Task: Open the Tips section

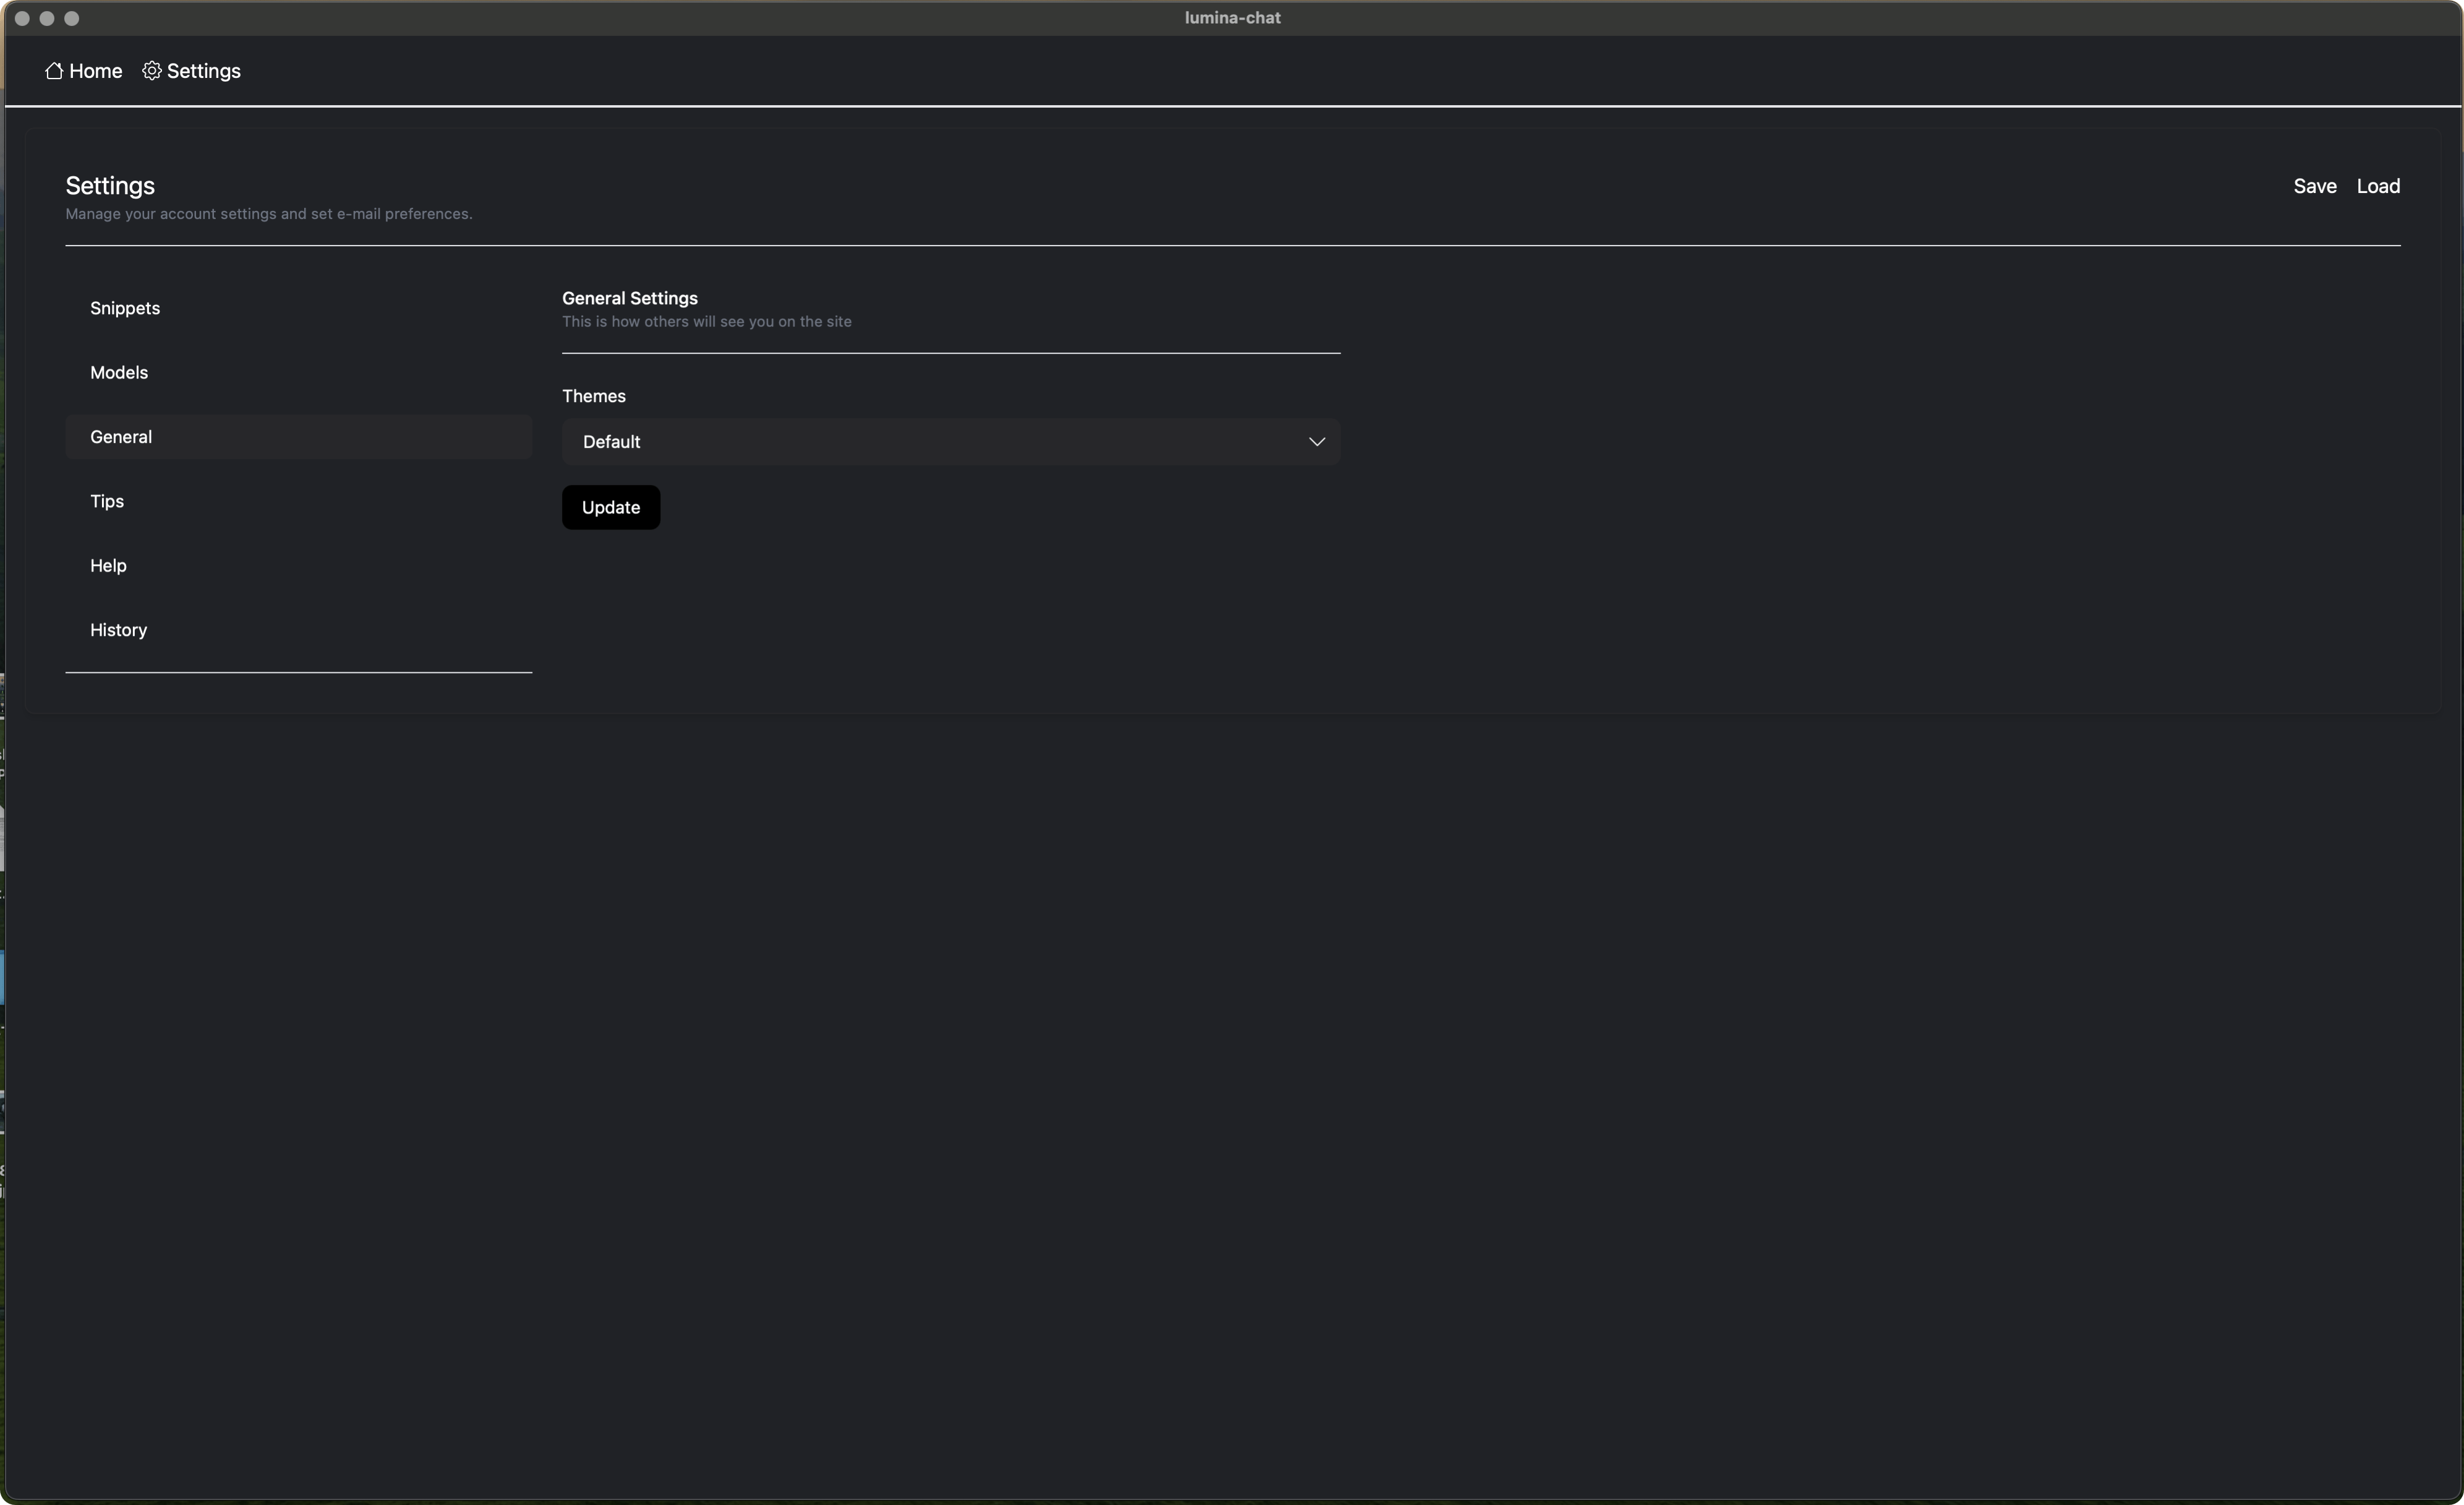Action: coord(298,501)
